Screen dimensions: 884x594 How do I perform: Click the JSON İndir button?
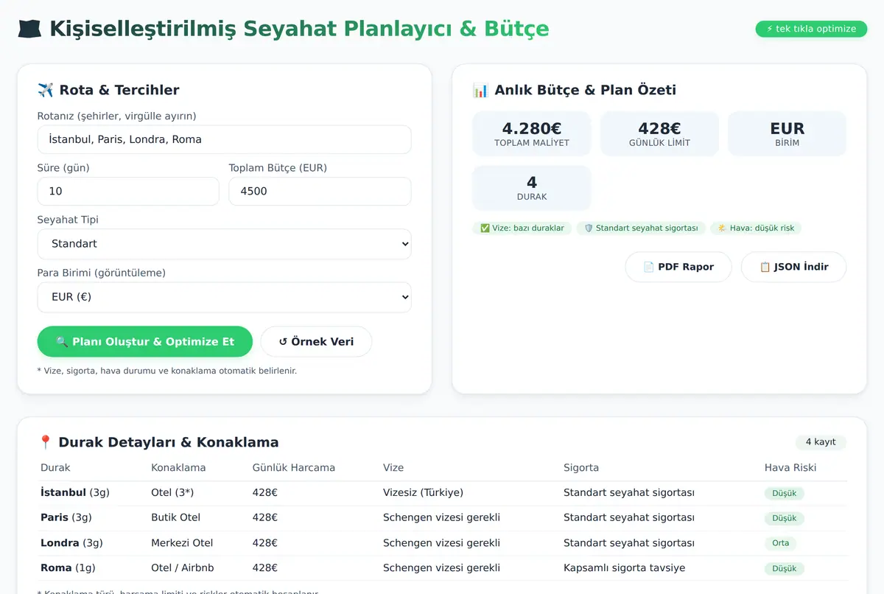point(793,267)
